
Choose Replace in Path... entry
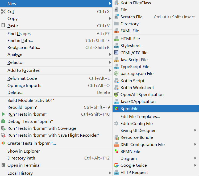[56, 47]
